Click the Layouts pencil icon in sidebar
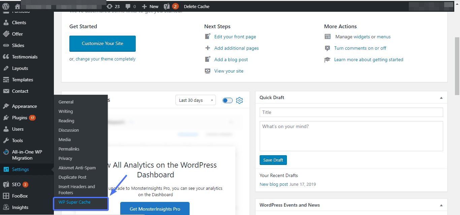Image resolution: width=460 pixels, height=215 pixels. (x=6, y=68)
